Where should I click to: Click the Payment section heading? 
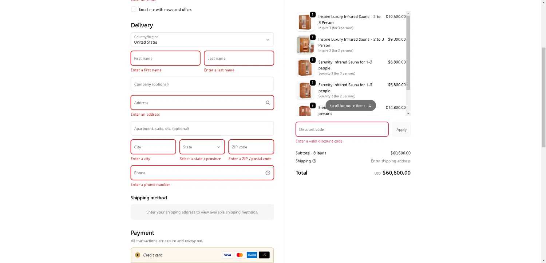pyautogui.click(x=143, y=233)
